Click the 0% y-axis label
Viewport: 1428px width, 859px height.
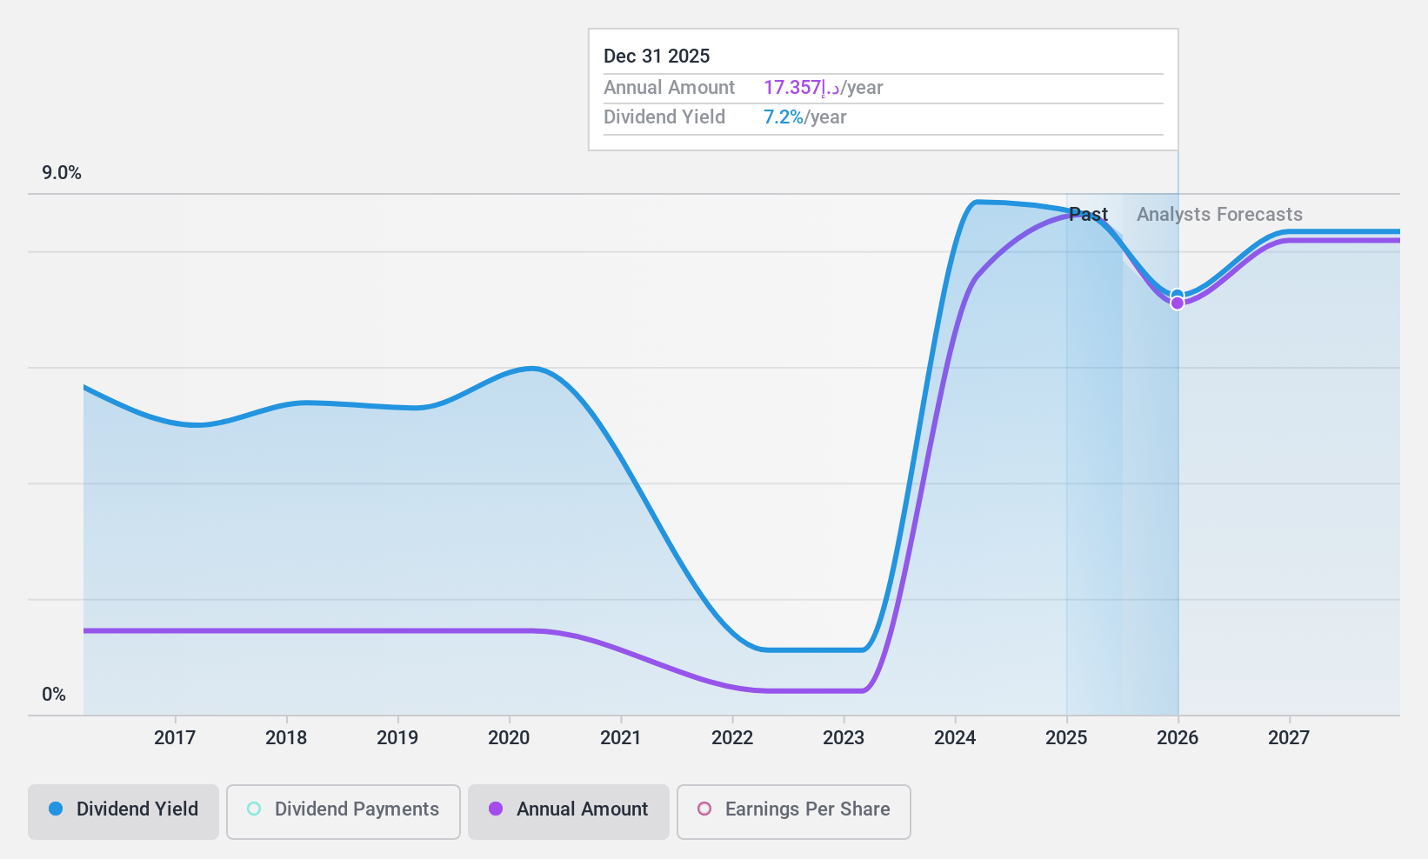click(54, 695)
